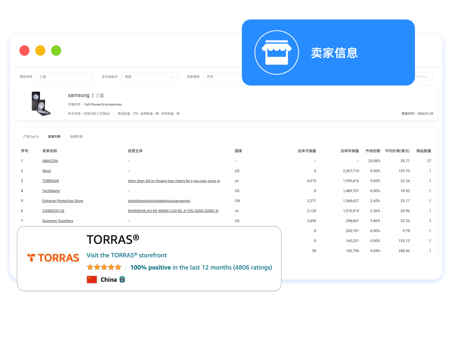Click the Cell Phones & Accessories category text

tap(103, 105)
